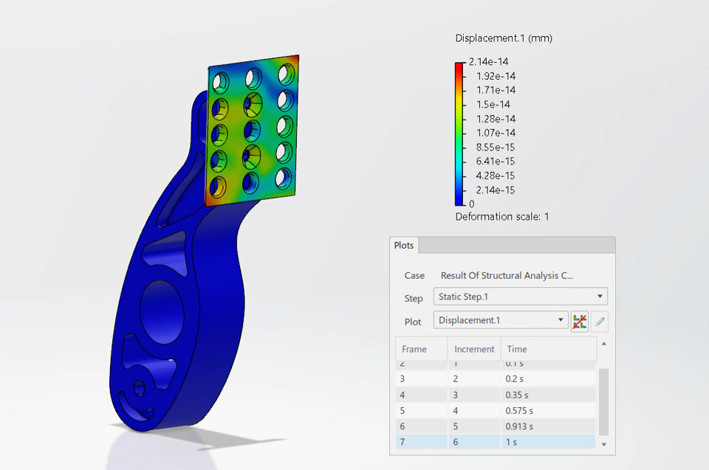Screen dimensions: 709x470
Task: Click the large circular bore on the blue bracket
Action: tap(162, 311)
